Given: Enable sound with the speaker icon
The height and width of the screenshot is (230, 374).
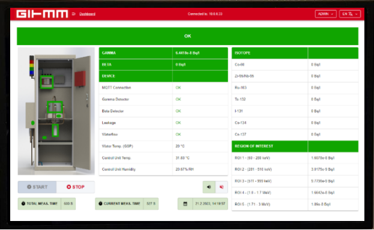Looking at the screenshot, I should 209,187.
